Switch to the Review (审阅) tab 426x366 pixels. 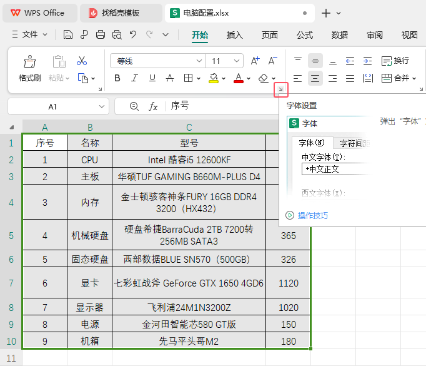pyautogui.click(x=375, y=35)
